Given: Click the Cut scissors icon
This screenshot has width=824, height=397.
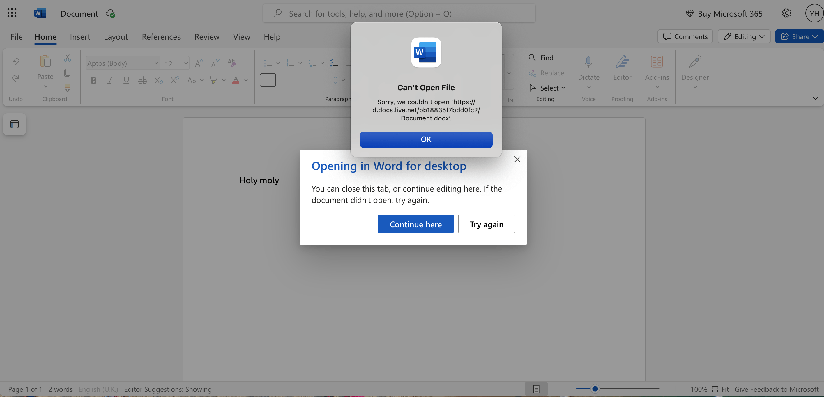Looking at the screenshot, I should 67,58.
